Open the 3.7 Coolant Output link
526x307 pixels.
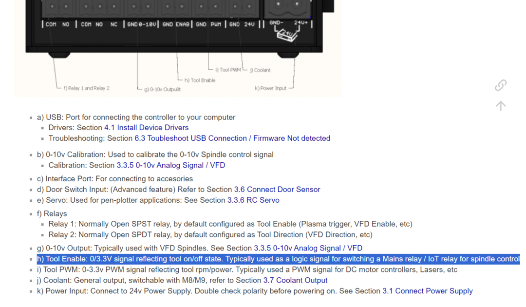[295, 280]
